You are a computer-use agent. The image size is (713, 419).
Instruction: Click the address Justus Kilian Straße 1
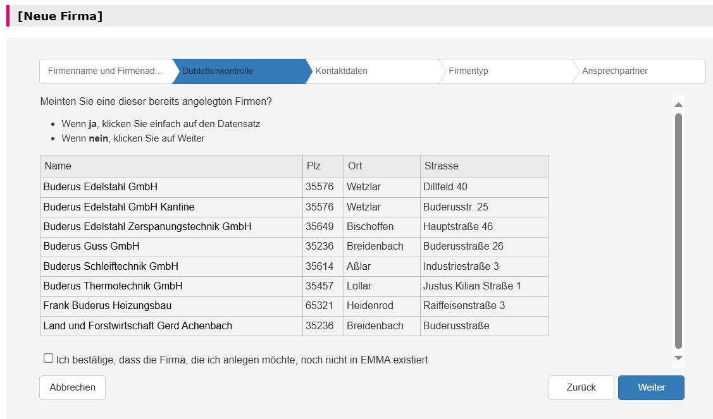pos(472,286)
